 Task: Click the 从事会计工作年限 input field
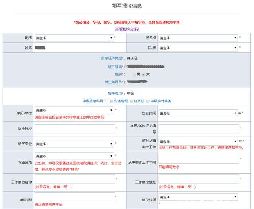[x=199, y=159]
